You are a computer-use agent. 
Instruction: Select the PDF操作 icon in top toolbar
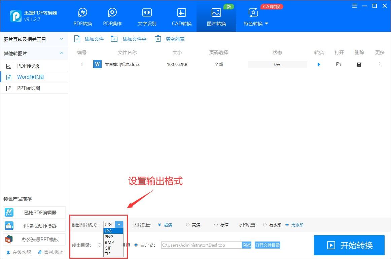pyautogui.click(x=112, y=15)
